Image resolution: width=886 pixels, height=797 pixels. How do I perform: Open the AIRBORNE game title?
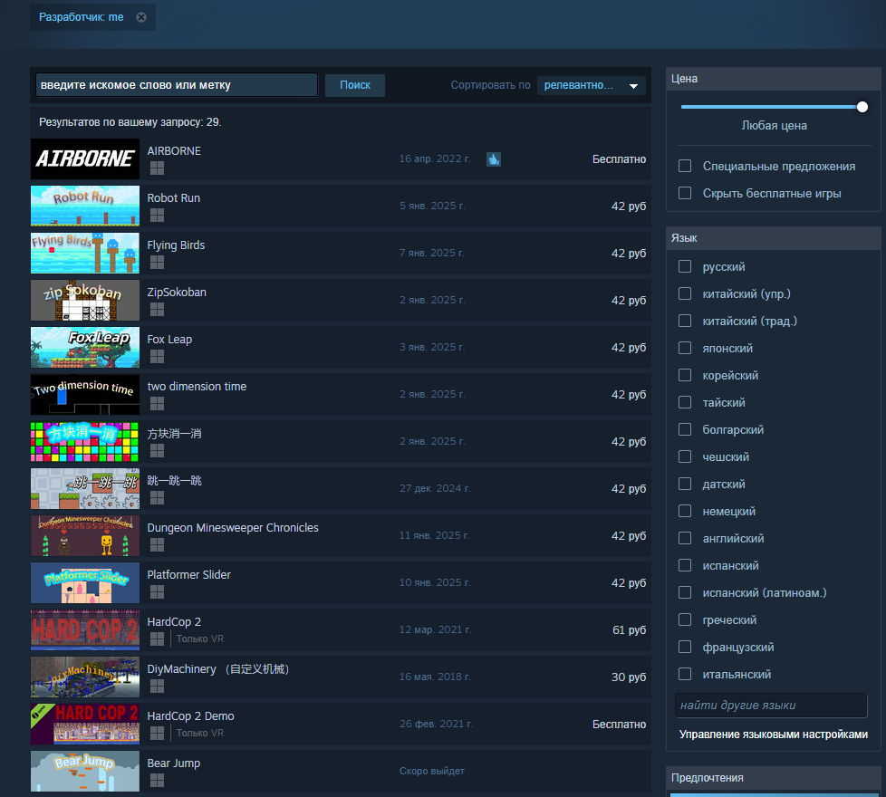174,151
